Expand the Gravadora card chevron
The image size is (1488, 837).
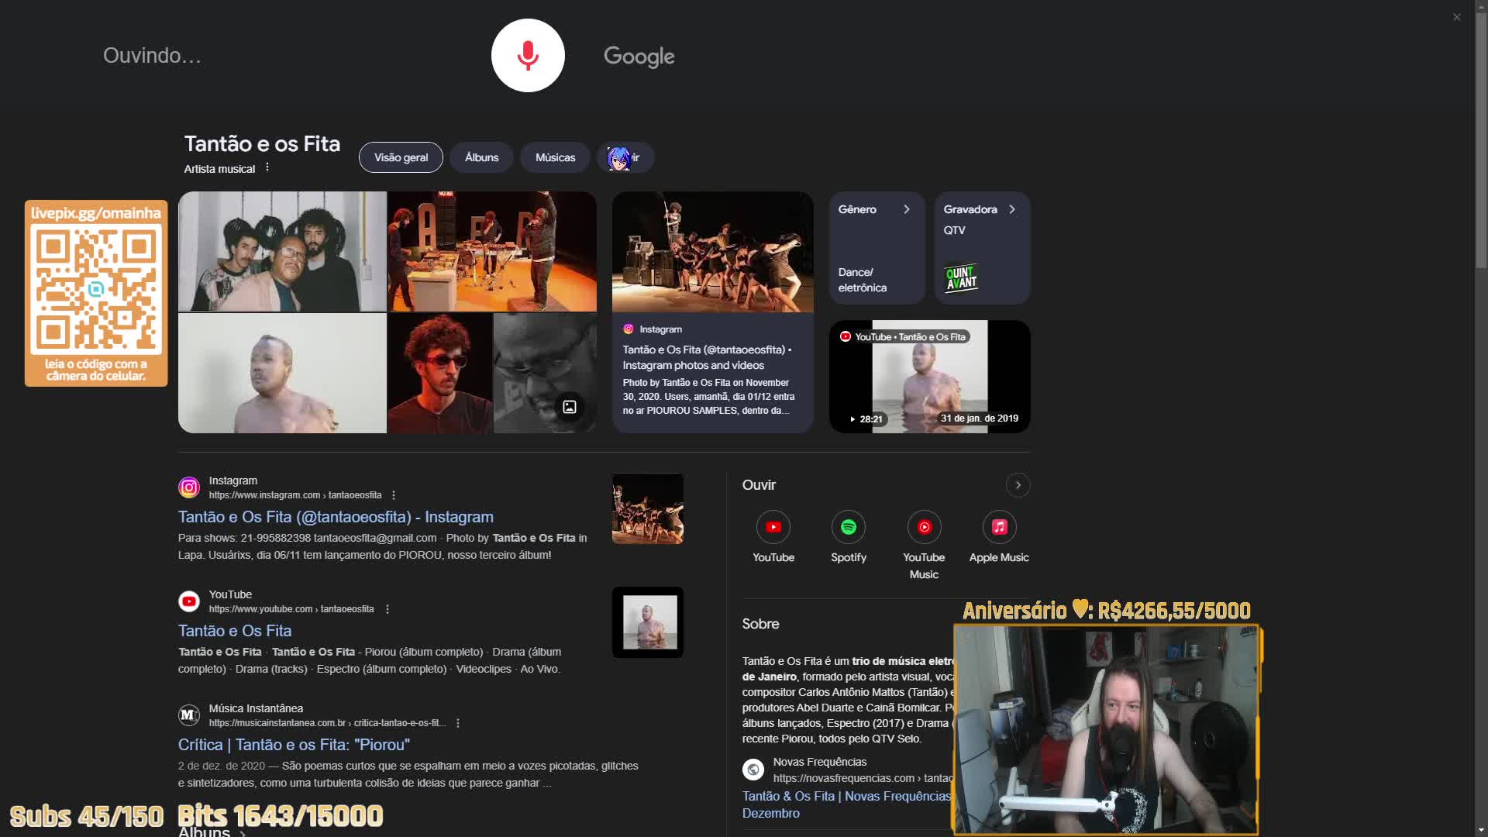click(1011, 209)
